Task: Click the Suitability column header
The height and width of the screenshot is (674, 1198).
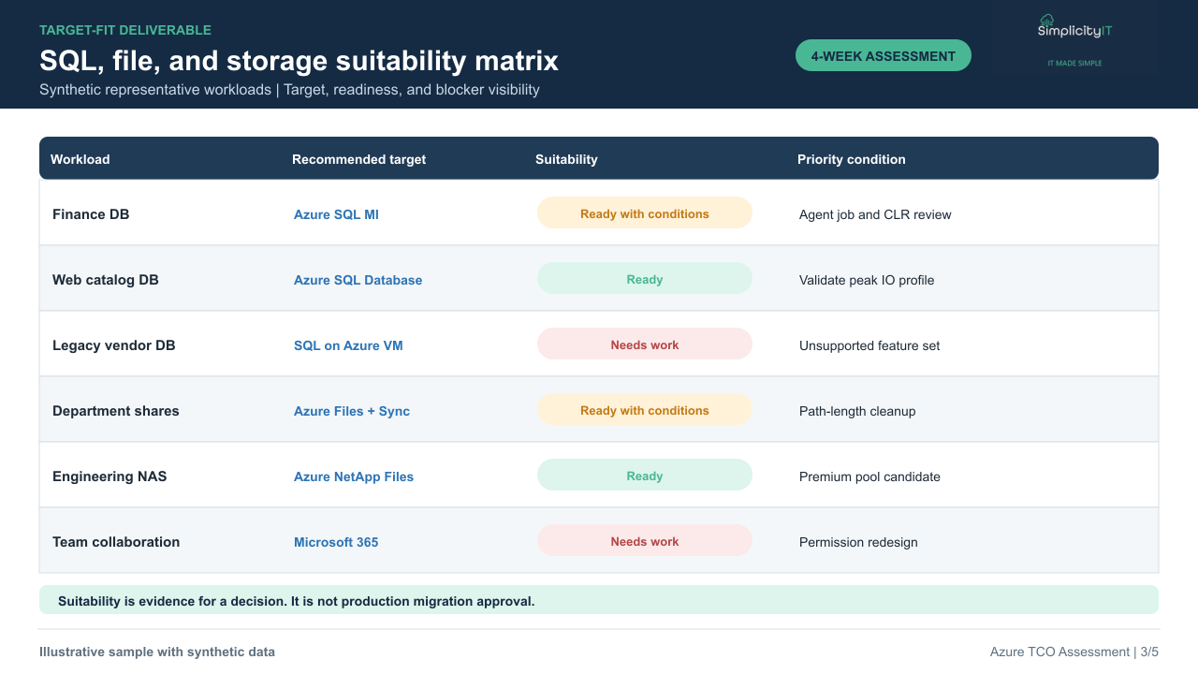Action: click(566, 159)
